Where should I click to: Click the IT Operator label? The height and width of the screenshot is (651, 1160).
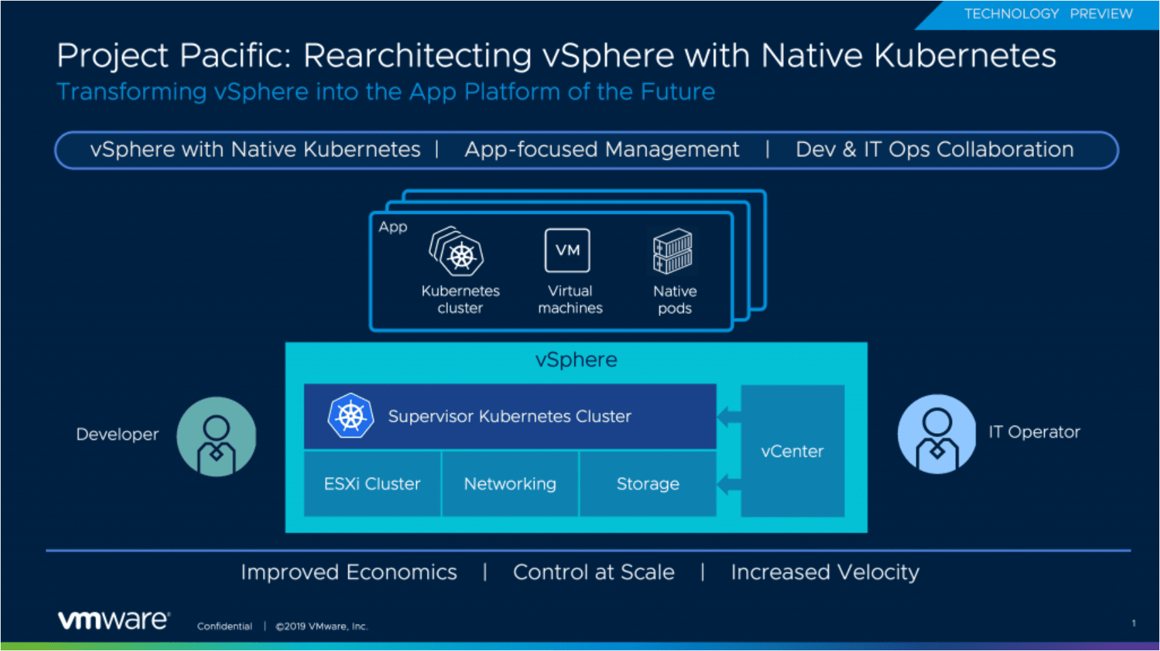1035,432
